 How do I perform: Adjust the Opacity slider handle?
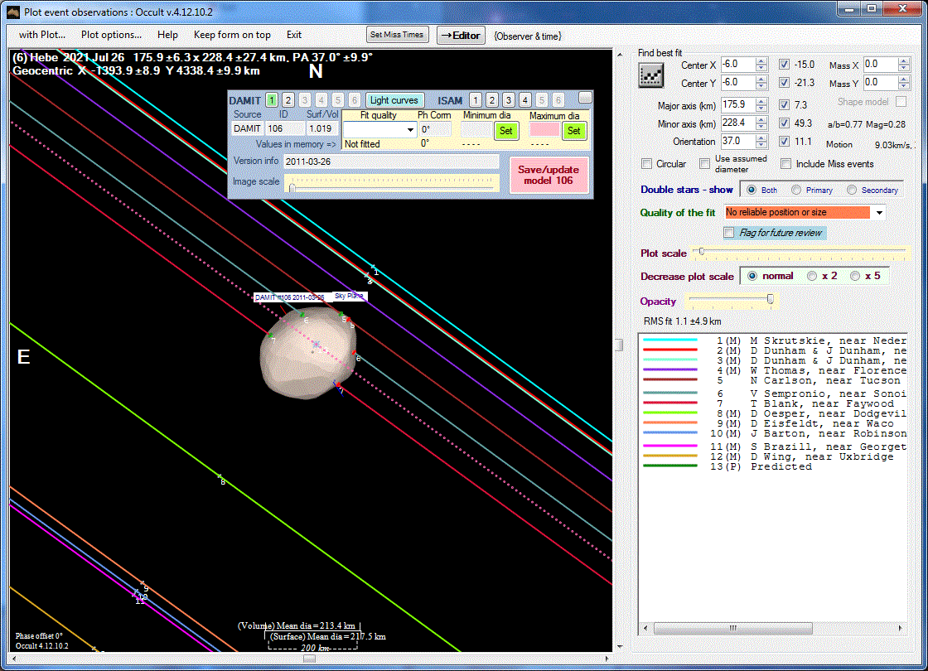click(770, 299)
